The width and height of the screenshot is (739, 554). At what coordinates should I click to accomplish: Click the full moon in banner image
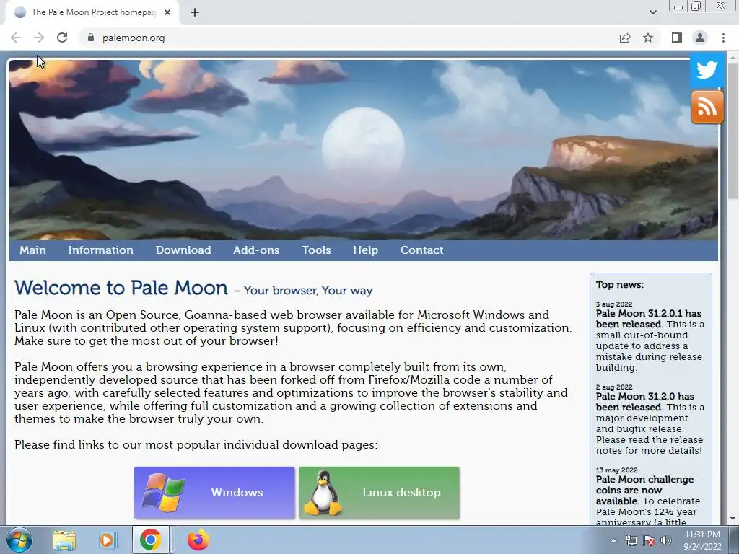(363, 147)
